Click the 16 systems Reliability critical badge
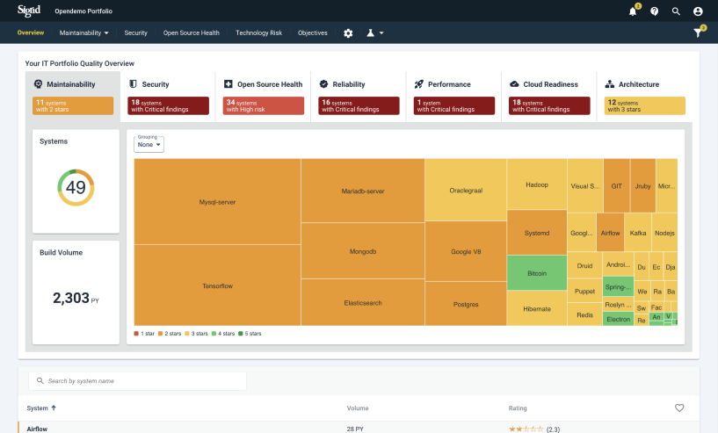 click(359, 105)
